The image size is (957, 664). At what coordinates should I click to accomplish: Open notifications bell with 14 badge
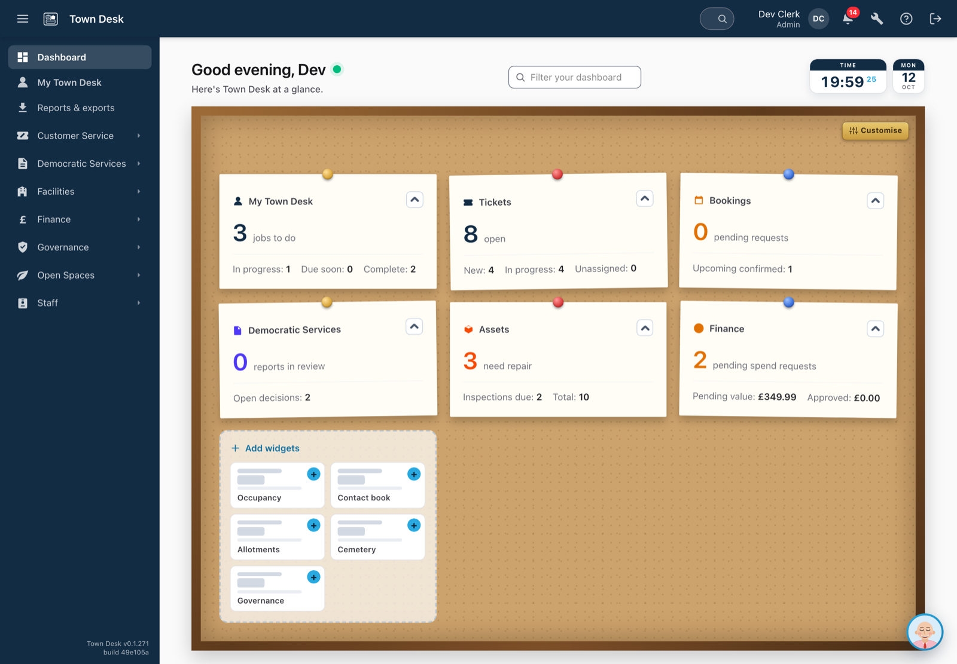848,19
